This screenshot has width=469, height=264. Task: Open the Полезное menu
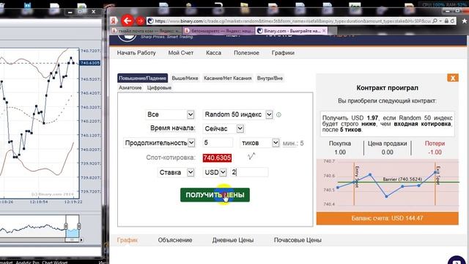246,53
